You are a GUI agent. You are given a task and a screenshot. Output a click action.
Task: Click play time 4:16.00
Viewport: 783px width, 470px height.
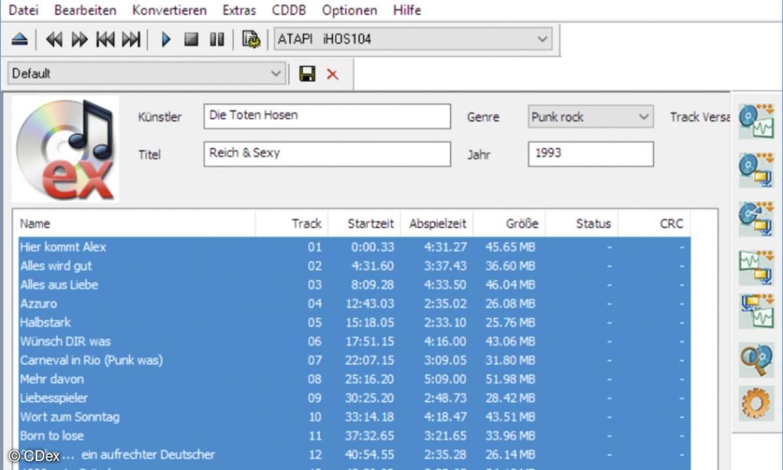(x=445, y=342)
